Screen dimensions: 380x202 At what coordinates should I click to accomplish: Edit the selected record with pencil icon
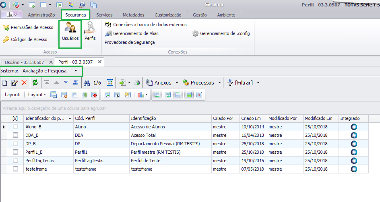(x=14, y=83)
